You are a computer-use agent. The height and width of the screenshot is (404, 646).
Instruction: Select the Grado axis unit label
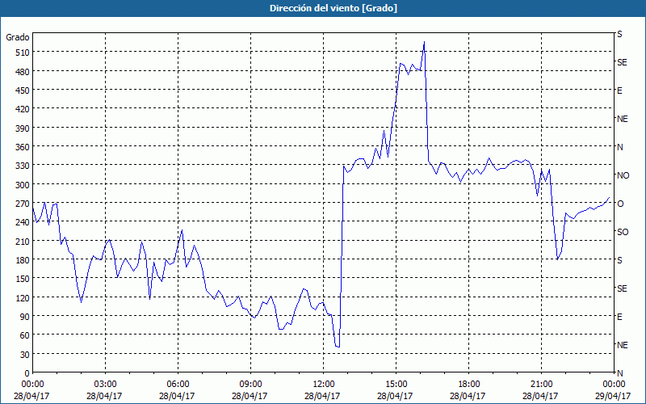coord(17,37)
